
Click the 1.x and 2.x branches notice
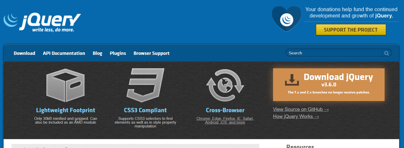tap(329, 92)
